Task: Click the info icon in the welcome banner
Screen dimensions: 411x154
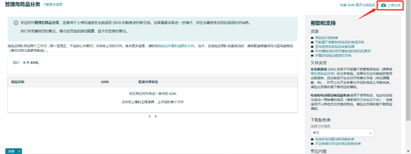Action: click(16, 23)
